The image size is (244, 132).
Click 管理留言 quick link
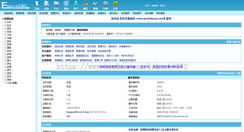[59, 60]
